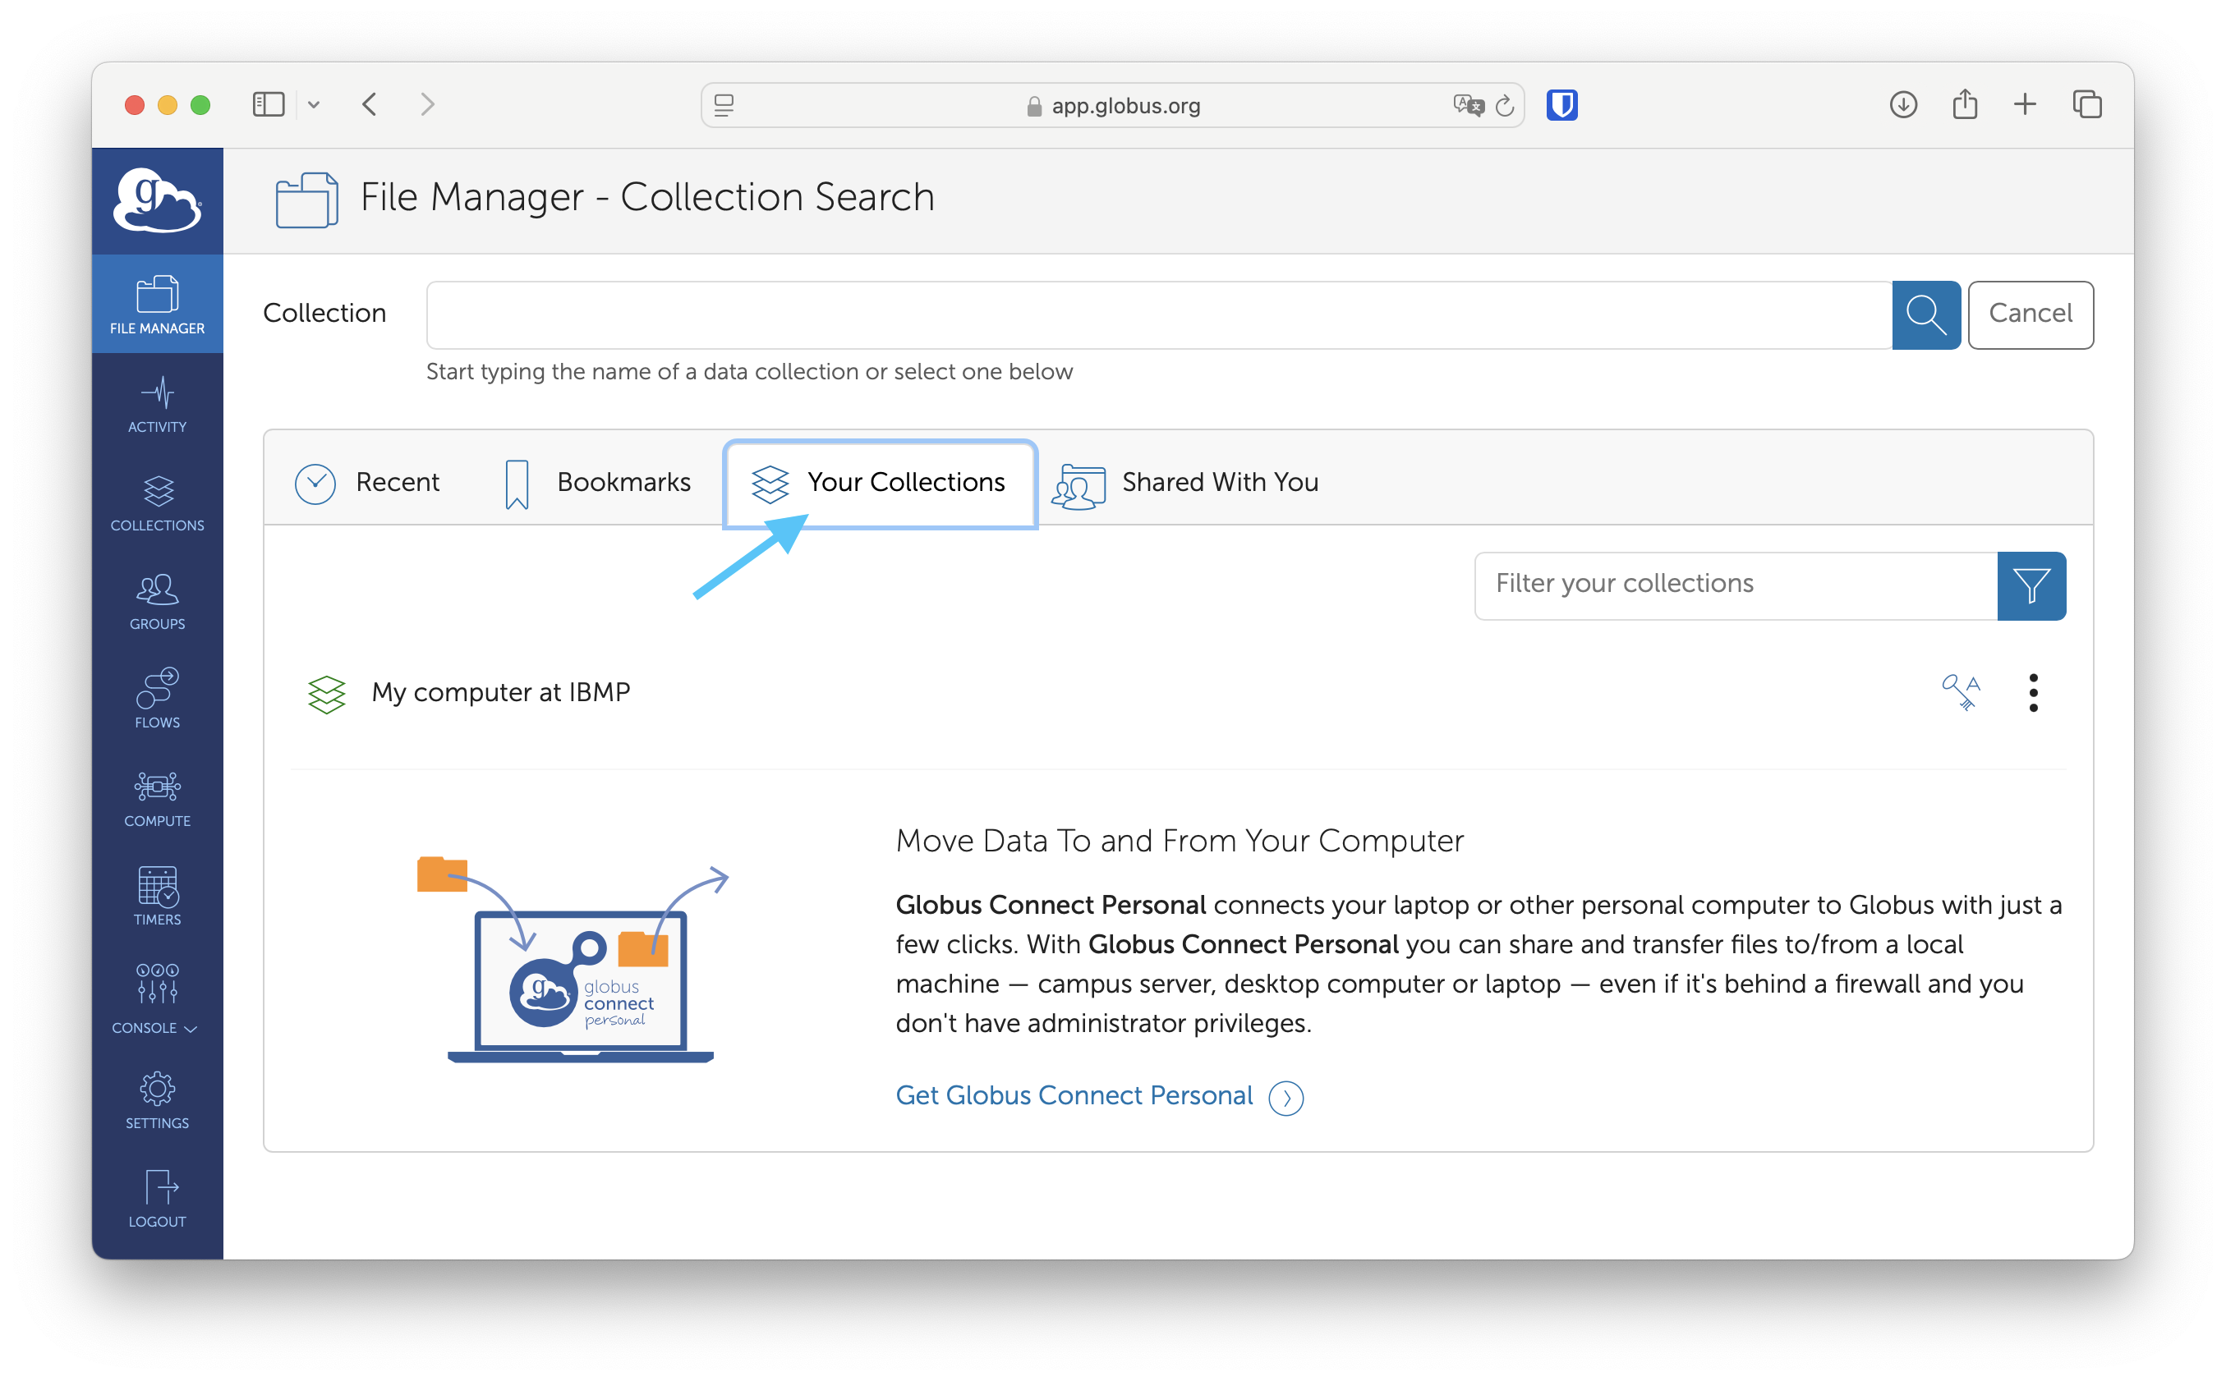The image size is (2226, 1381).
Task: Click the Collection search input field
Action: tap(1159, 314)
